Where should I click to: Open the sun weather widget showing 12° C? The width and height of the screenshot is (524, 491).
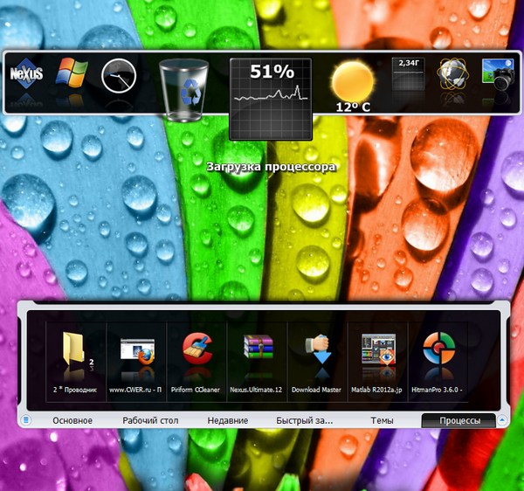pyautogui.click(x=353, y=85)
